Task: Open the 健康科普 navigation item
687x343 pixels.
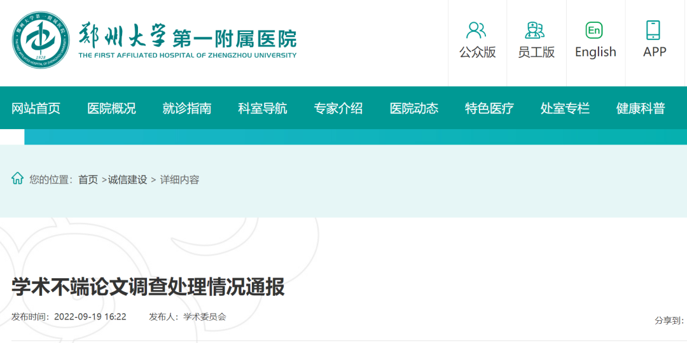Action: (x=641, y=108)
